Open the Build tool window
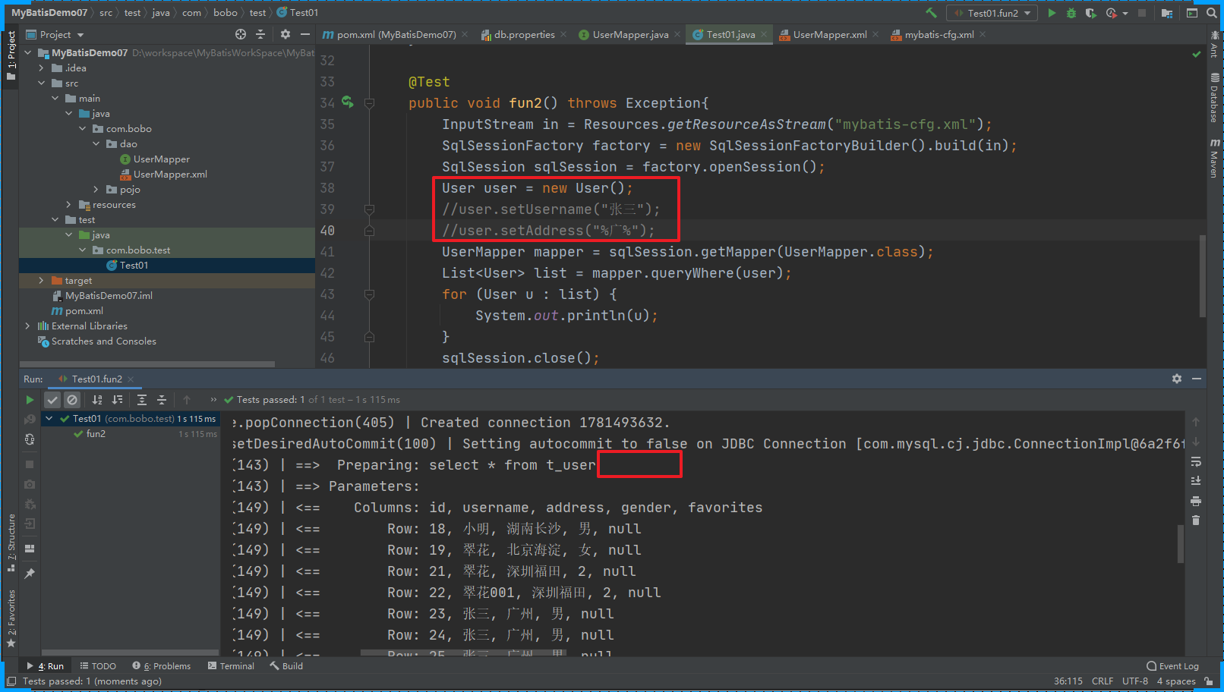Screen dimensions: 1224x692 286,666
